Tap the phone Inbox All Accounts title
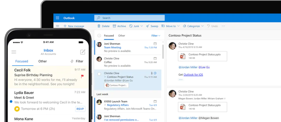 pos(48,52)
